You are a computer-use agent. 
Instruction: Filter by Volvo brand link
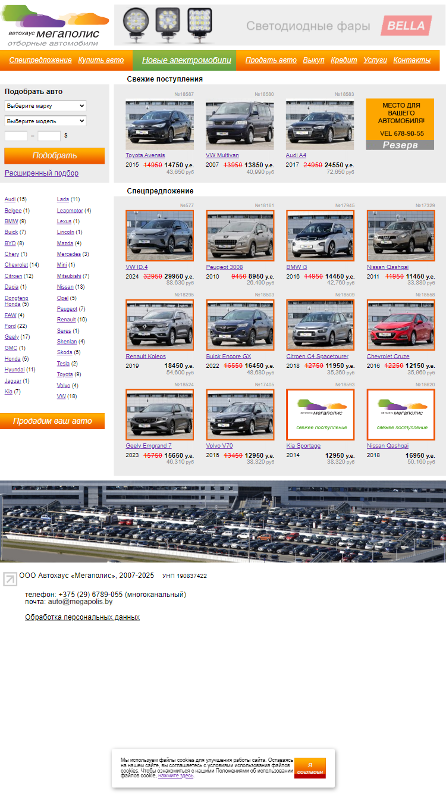coord(64,386)
